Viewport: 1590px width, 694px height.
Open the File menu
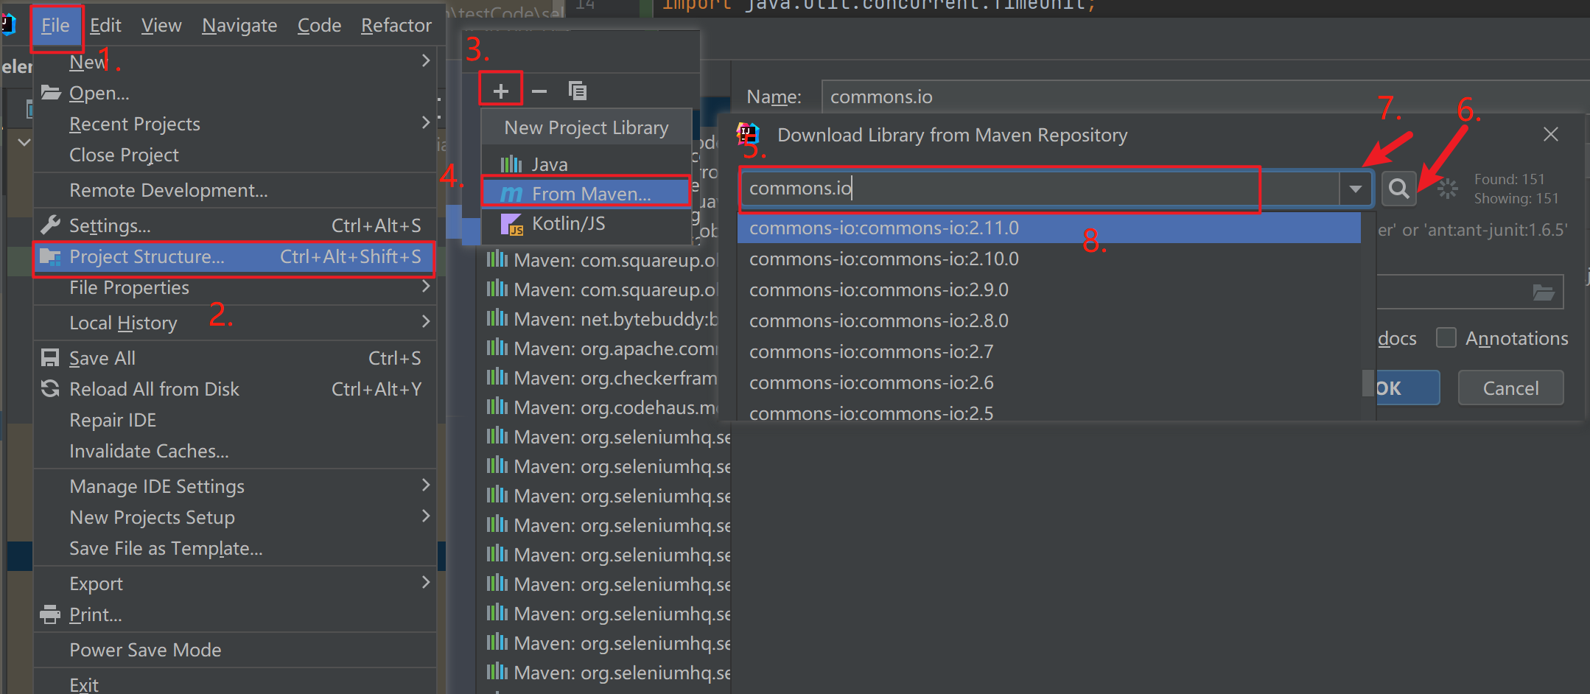click(56, 26)
